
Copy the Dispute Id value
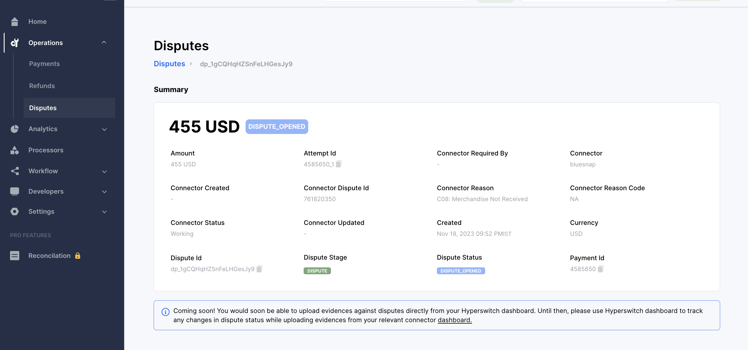click(x=259, y=269)
